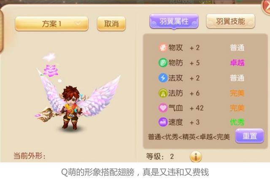
Task: Expand the 方案1 scheme dropdown
Action: pyautogui.click(x=51, y=24)
